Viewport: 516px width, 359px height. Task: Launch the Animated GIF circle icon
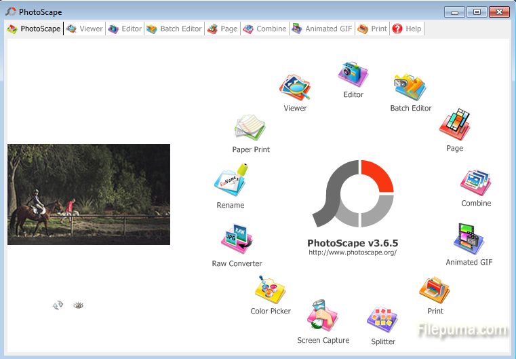coord(469,240)
